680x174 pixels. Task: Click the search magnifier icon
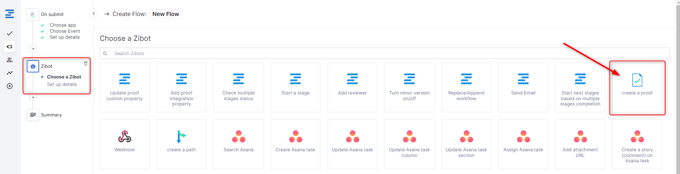click(105, 53)
